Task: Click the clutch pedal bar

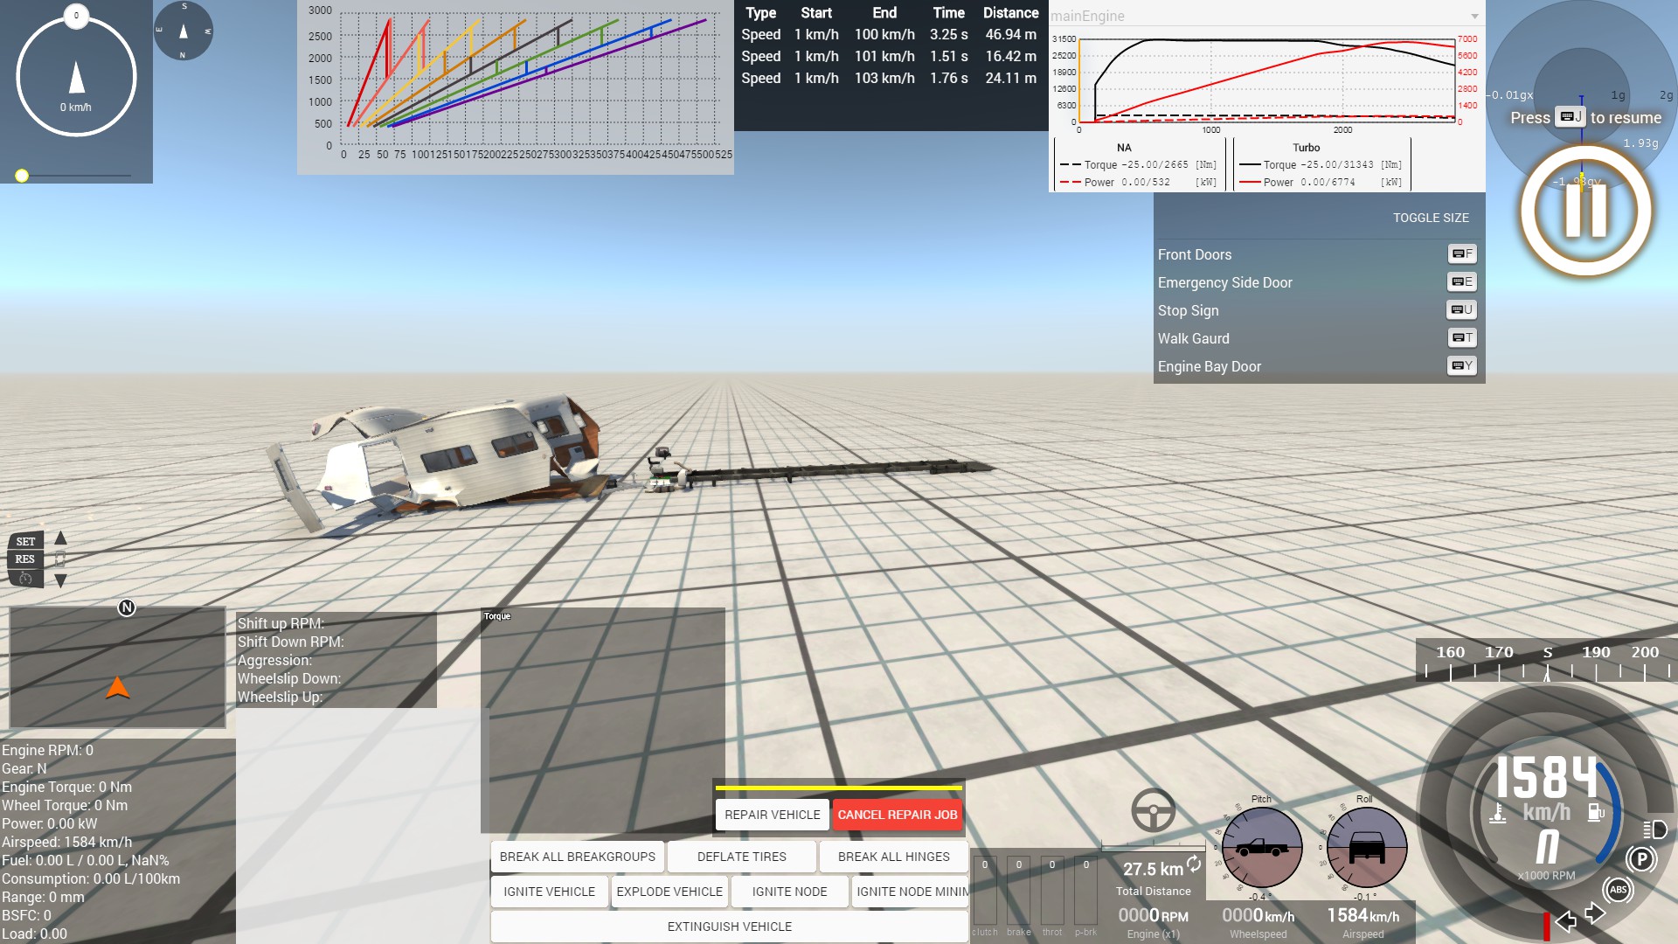Action: (984, 890)
